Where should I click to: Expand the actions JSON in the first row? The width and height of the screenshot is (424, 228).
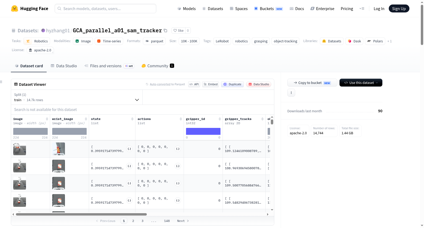pos(178,149)
